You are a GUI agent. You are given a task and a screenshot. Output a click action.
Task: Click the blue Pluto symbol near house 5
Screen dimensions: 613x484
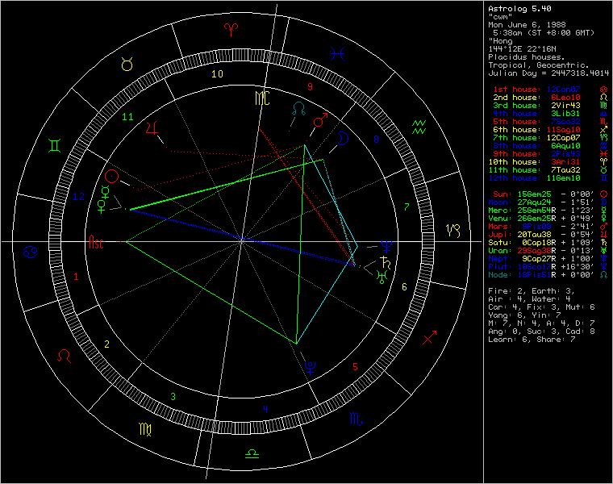pos(310,368)
